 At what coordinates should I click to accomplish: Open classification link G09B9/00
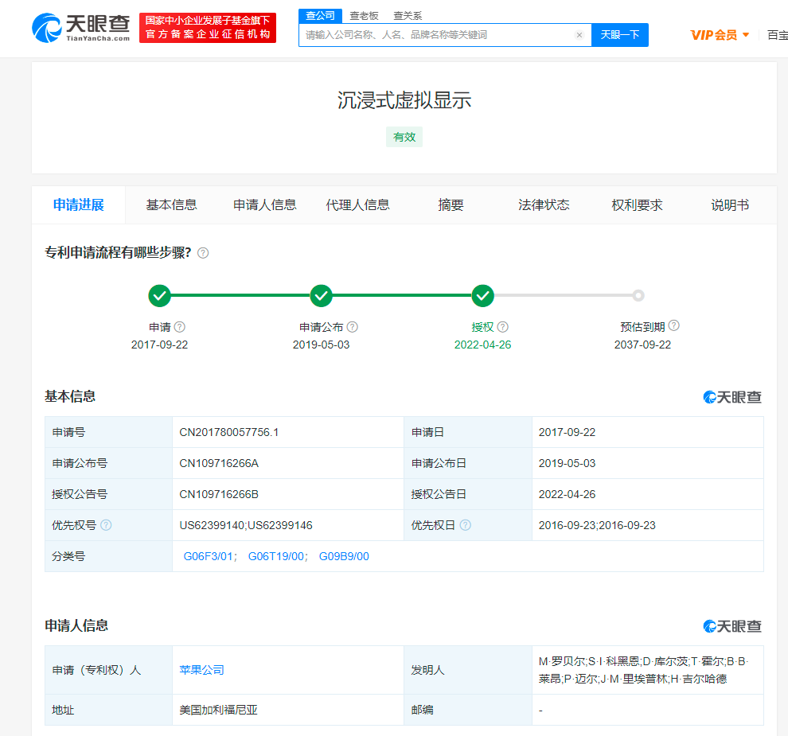(x=344, y=556)
